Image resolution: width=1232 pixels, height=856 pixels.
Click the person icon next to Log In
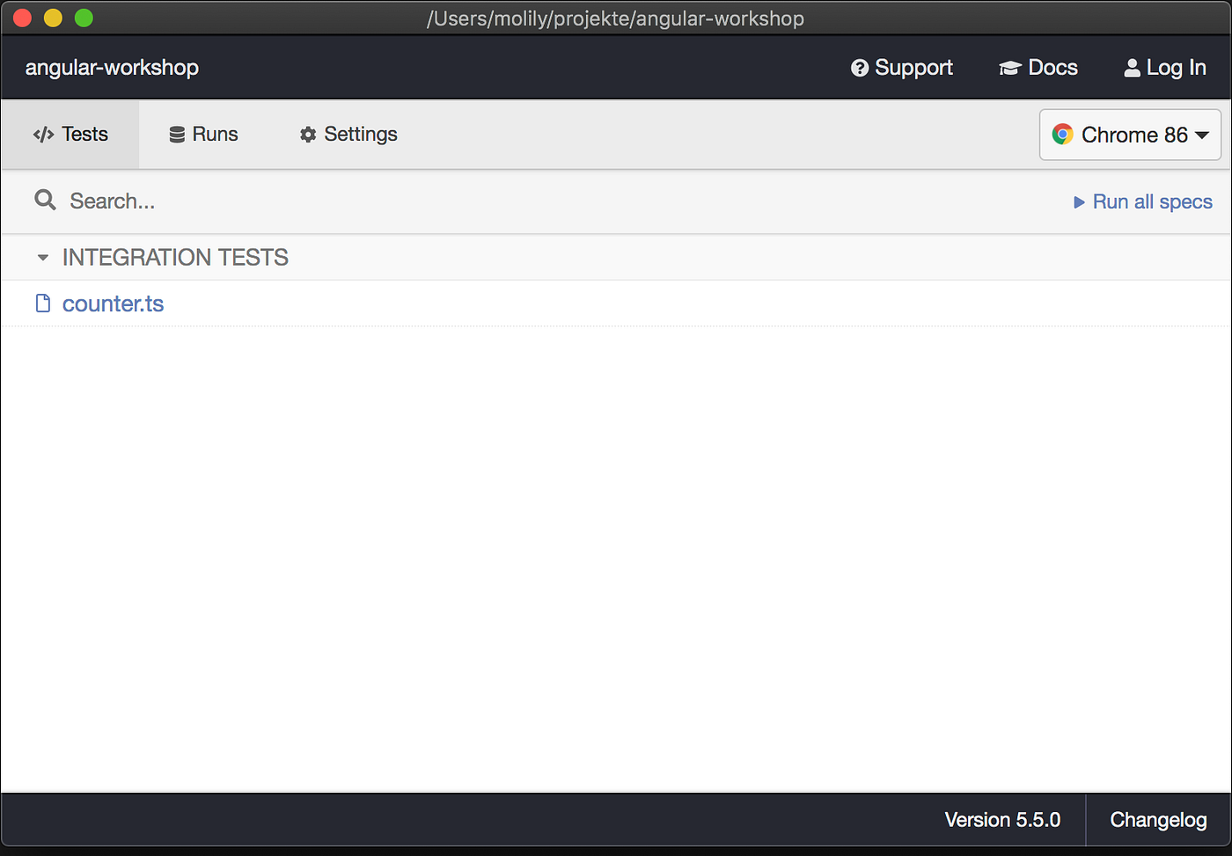click(1132, 67)
